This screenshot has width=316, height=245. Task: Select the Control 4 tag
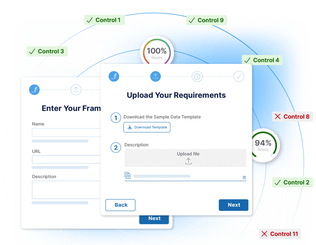pos(262,60)
